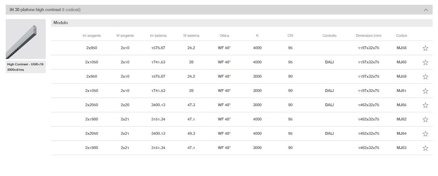Select the Controllo column header

point(329,36)
